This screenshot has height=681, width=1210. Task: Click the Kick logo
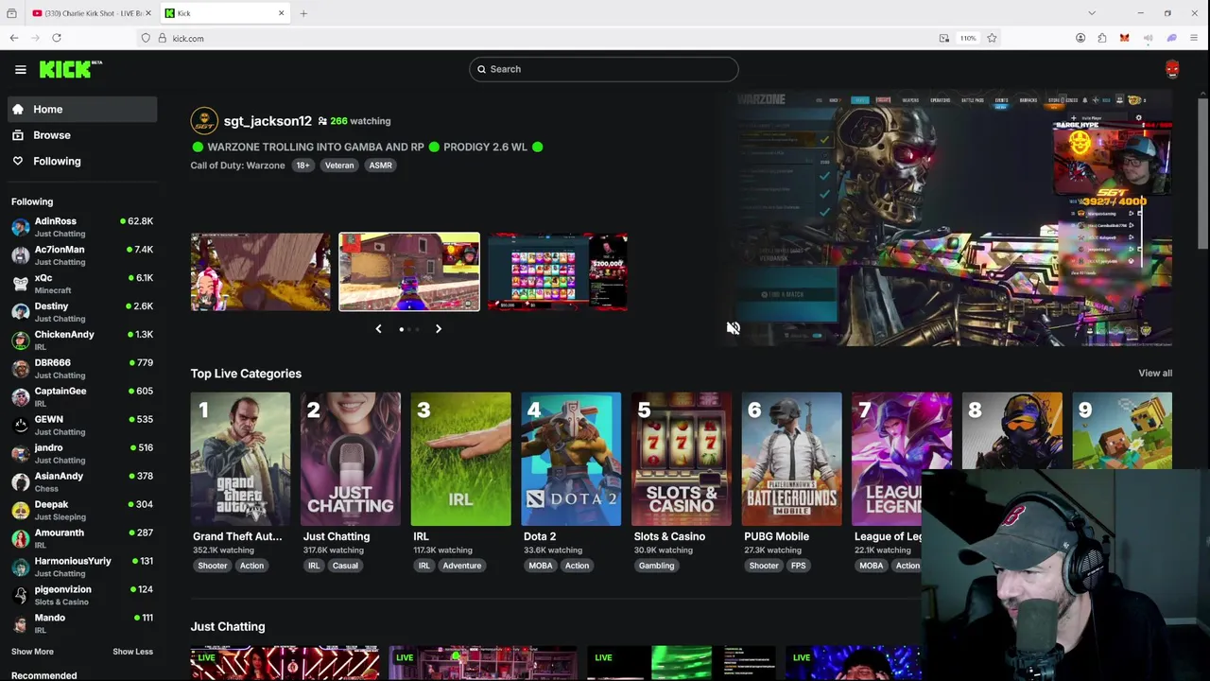coord(71,69)
